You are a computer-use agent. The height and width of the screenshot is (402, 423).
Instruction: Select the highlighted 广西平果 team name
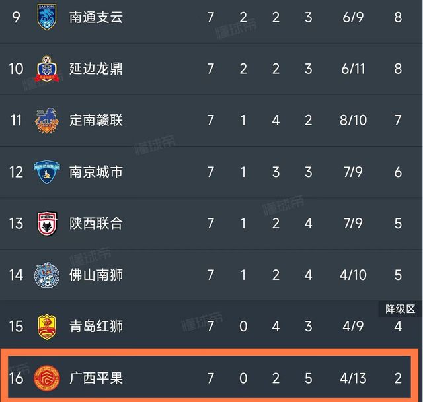click(x=96, y=378)
